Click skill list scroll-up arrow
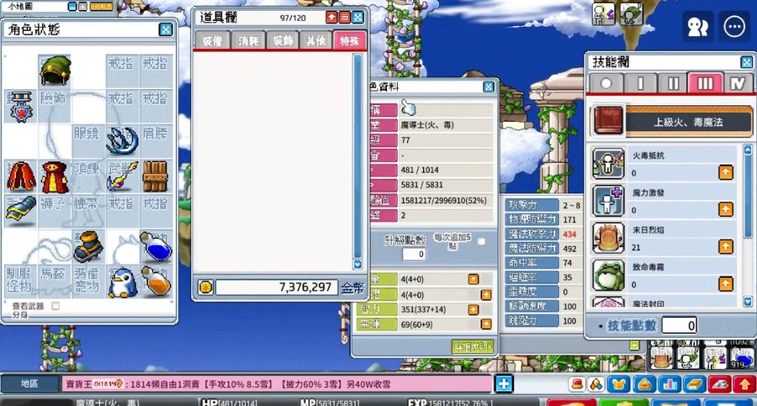Viewport: 757px width, 406px height. click(x=748, y=150)
